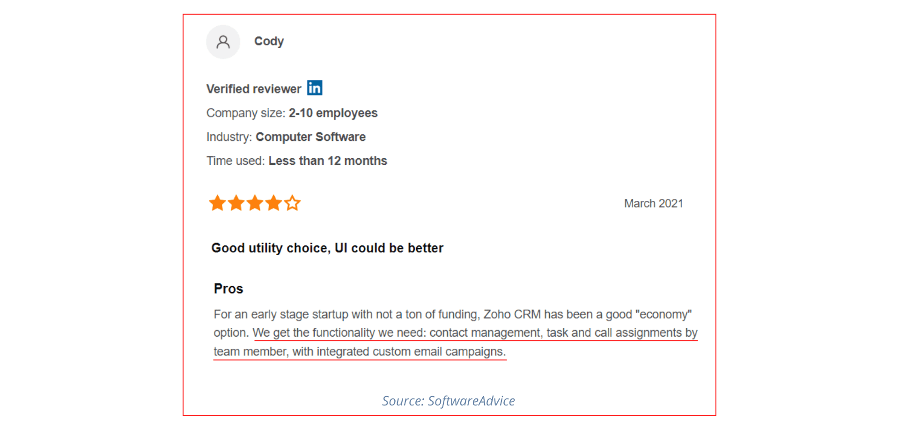This screenshot has height=427, width=899.
Task: Click the March 2021 review date
Action: [x=653, y=204]
